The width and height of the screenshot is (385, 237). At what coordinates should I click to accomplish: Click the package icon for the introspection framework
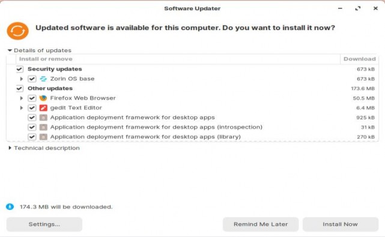[x=43, y=127]
